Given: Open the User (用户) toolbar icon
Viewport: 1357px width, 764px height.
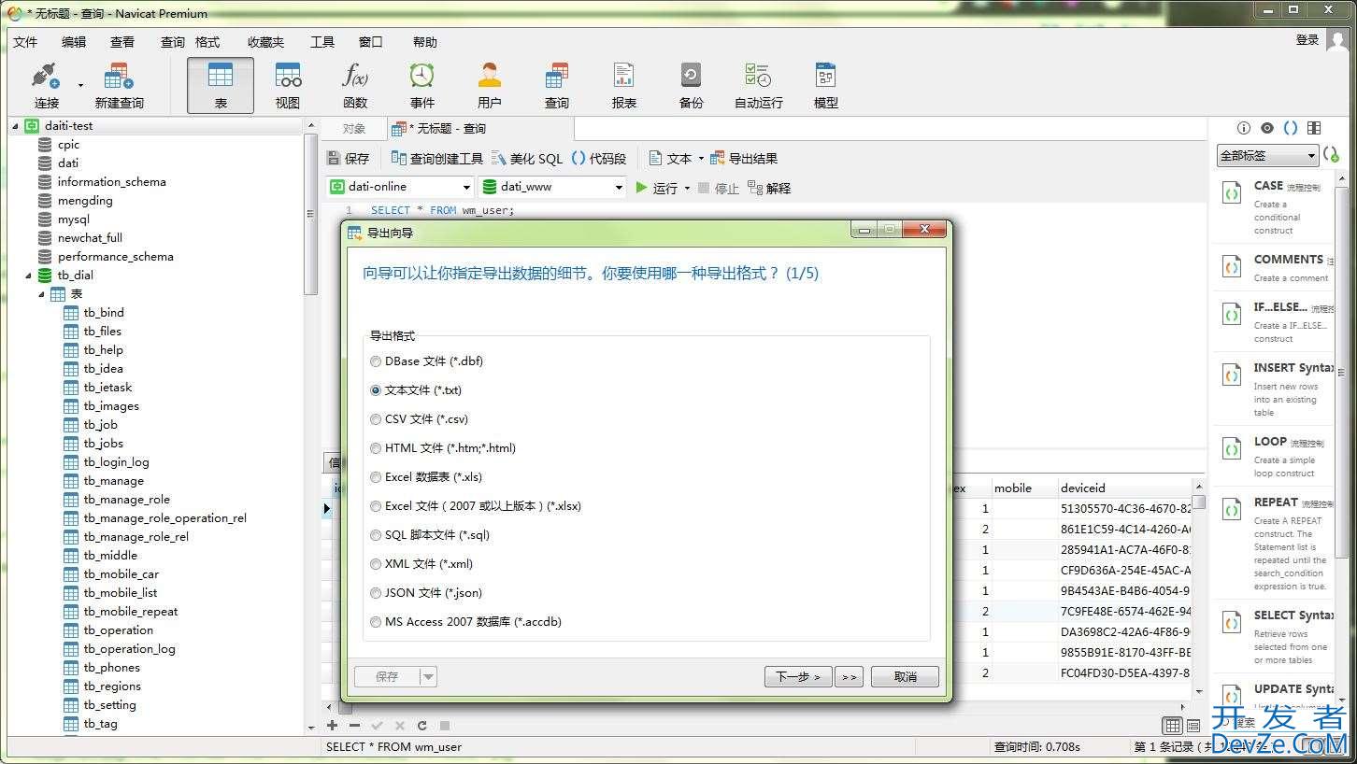Looking at the screenshot, I should (x=490, y=86).
